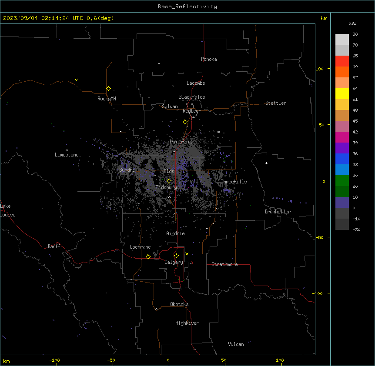Select the RedDeer label
Image resolution: width=375 pixels, height=366 pixels.
[x=191, y=111]
